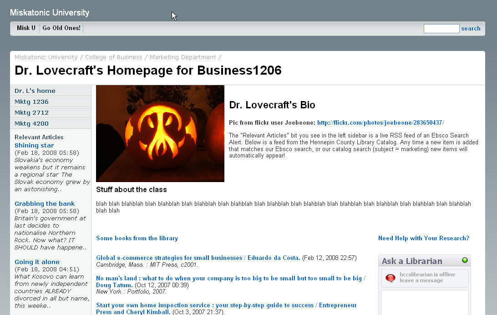Click Some books from the library heading link
This screenshot has height=315, width=497.
(137, 239)
